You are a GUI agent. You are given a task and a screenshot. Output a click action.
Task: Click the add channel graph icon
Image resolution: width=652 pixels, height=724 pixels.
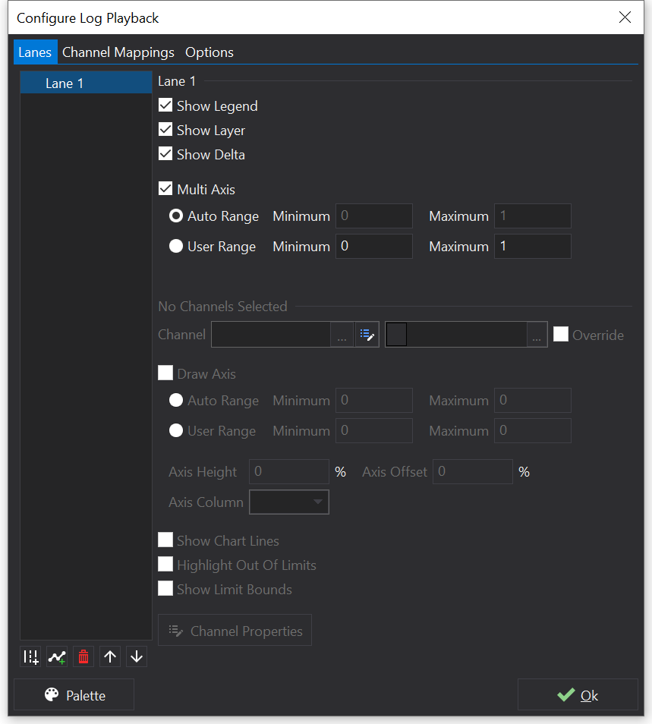[x=57, y=657]
